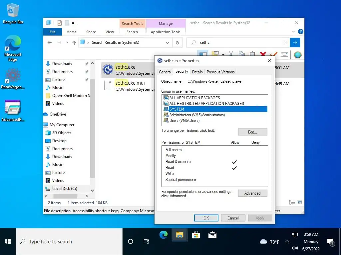Click the Properties checkmark icon in the Explorer toolbar
The width and height of the screenshot is (341, 255).
pyautogui.click(x=274, y=54)
